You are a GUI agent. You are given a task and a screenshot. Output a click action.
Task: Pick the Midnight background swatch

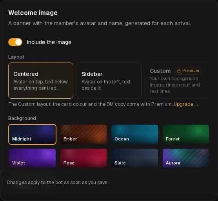tap(33, 134)
